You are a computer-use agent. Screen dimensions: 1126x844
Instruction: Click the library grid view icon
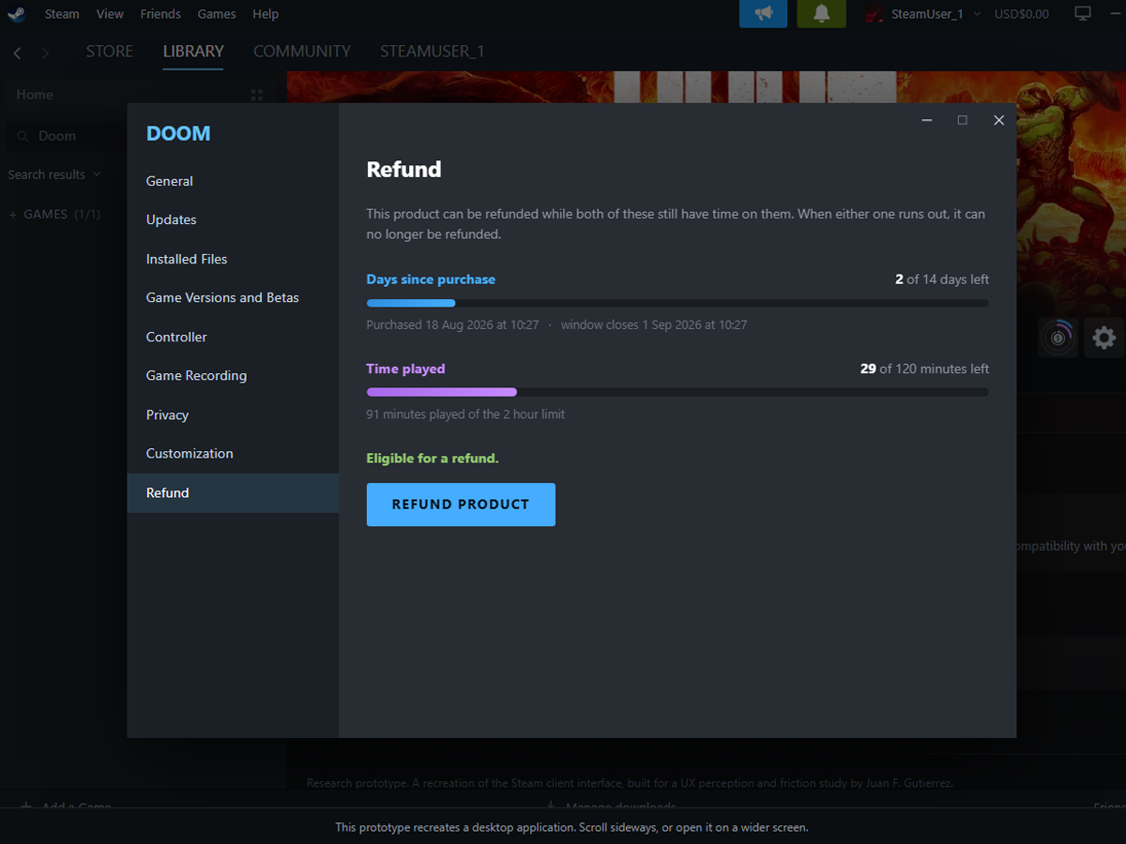pyautogui.click(x=257, y=95)
